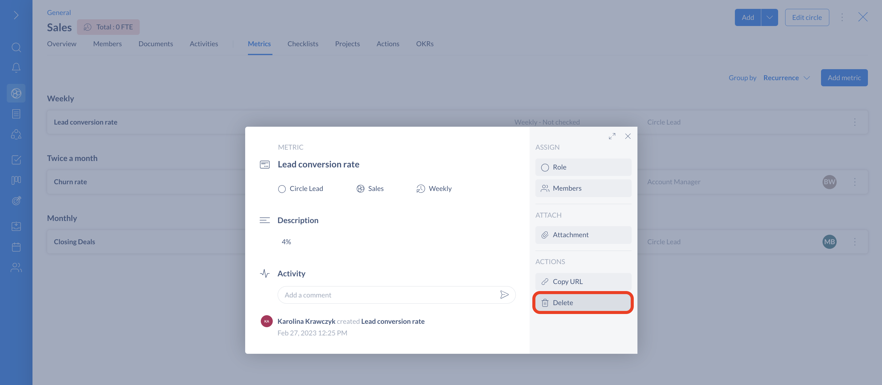Open the circle more options menu
The image size is (882, 385).
click(x=842, y=17)
